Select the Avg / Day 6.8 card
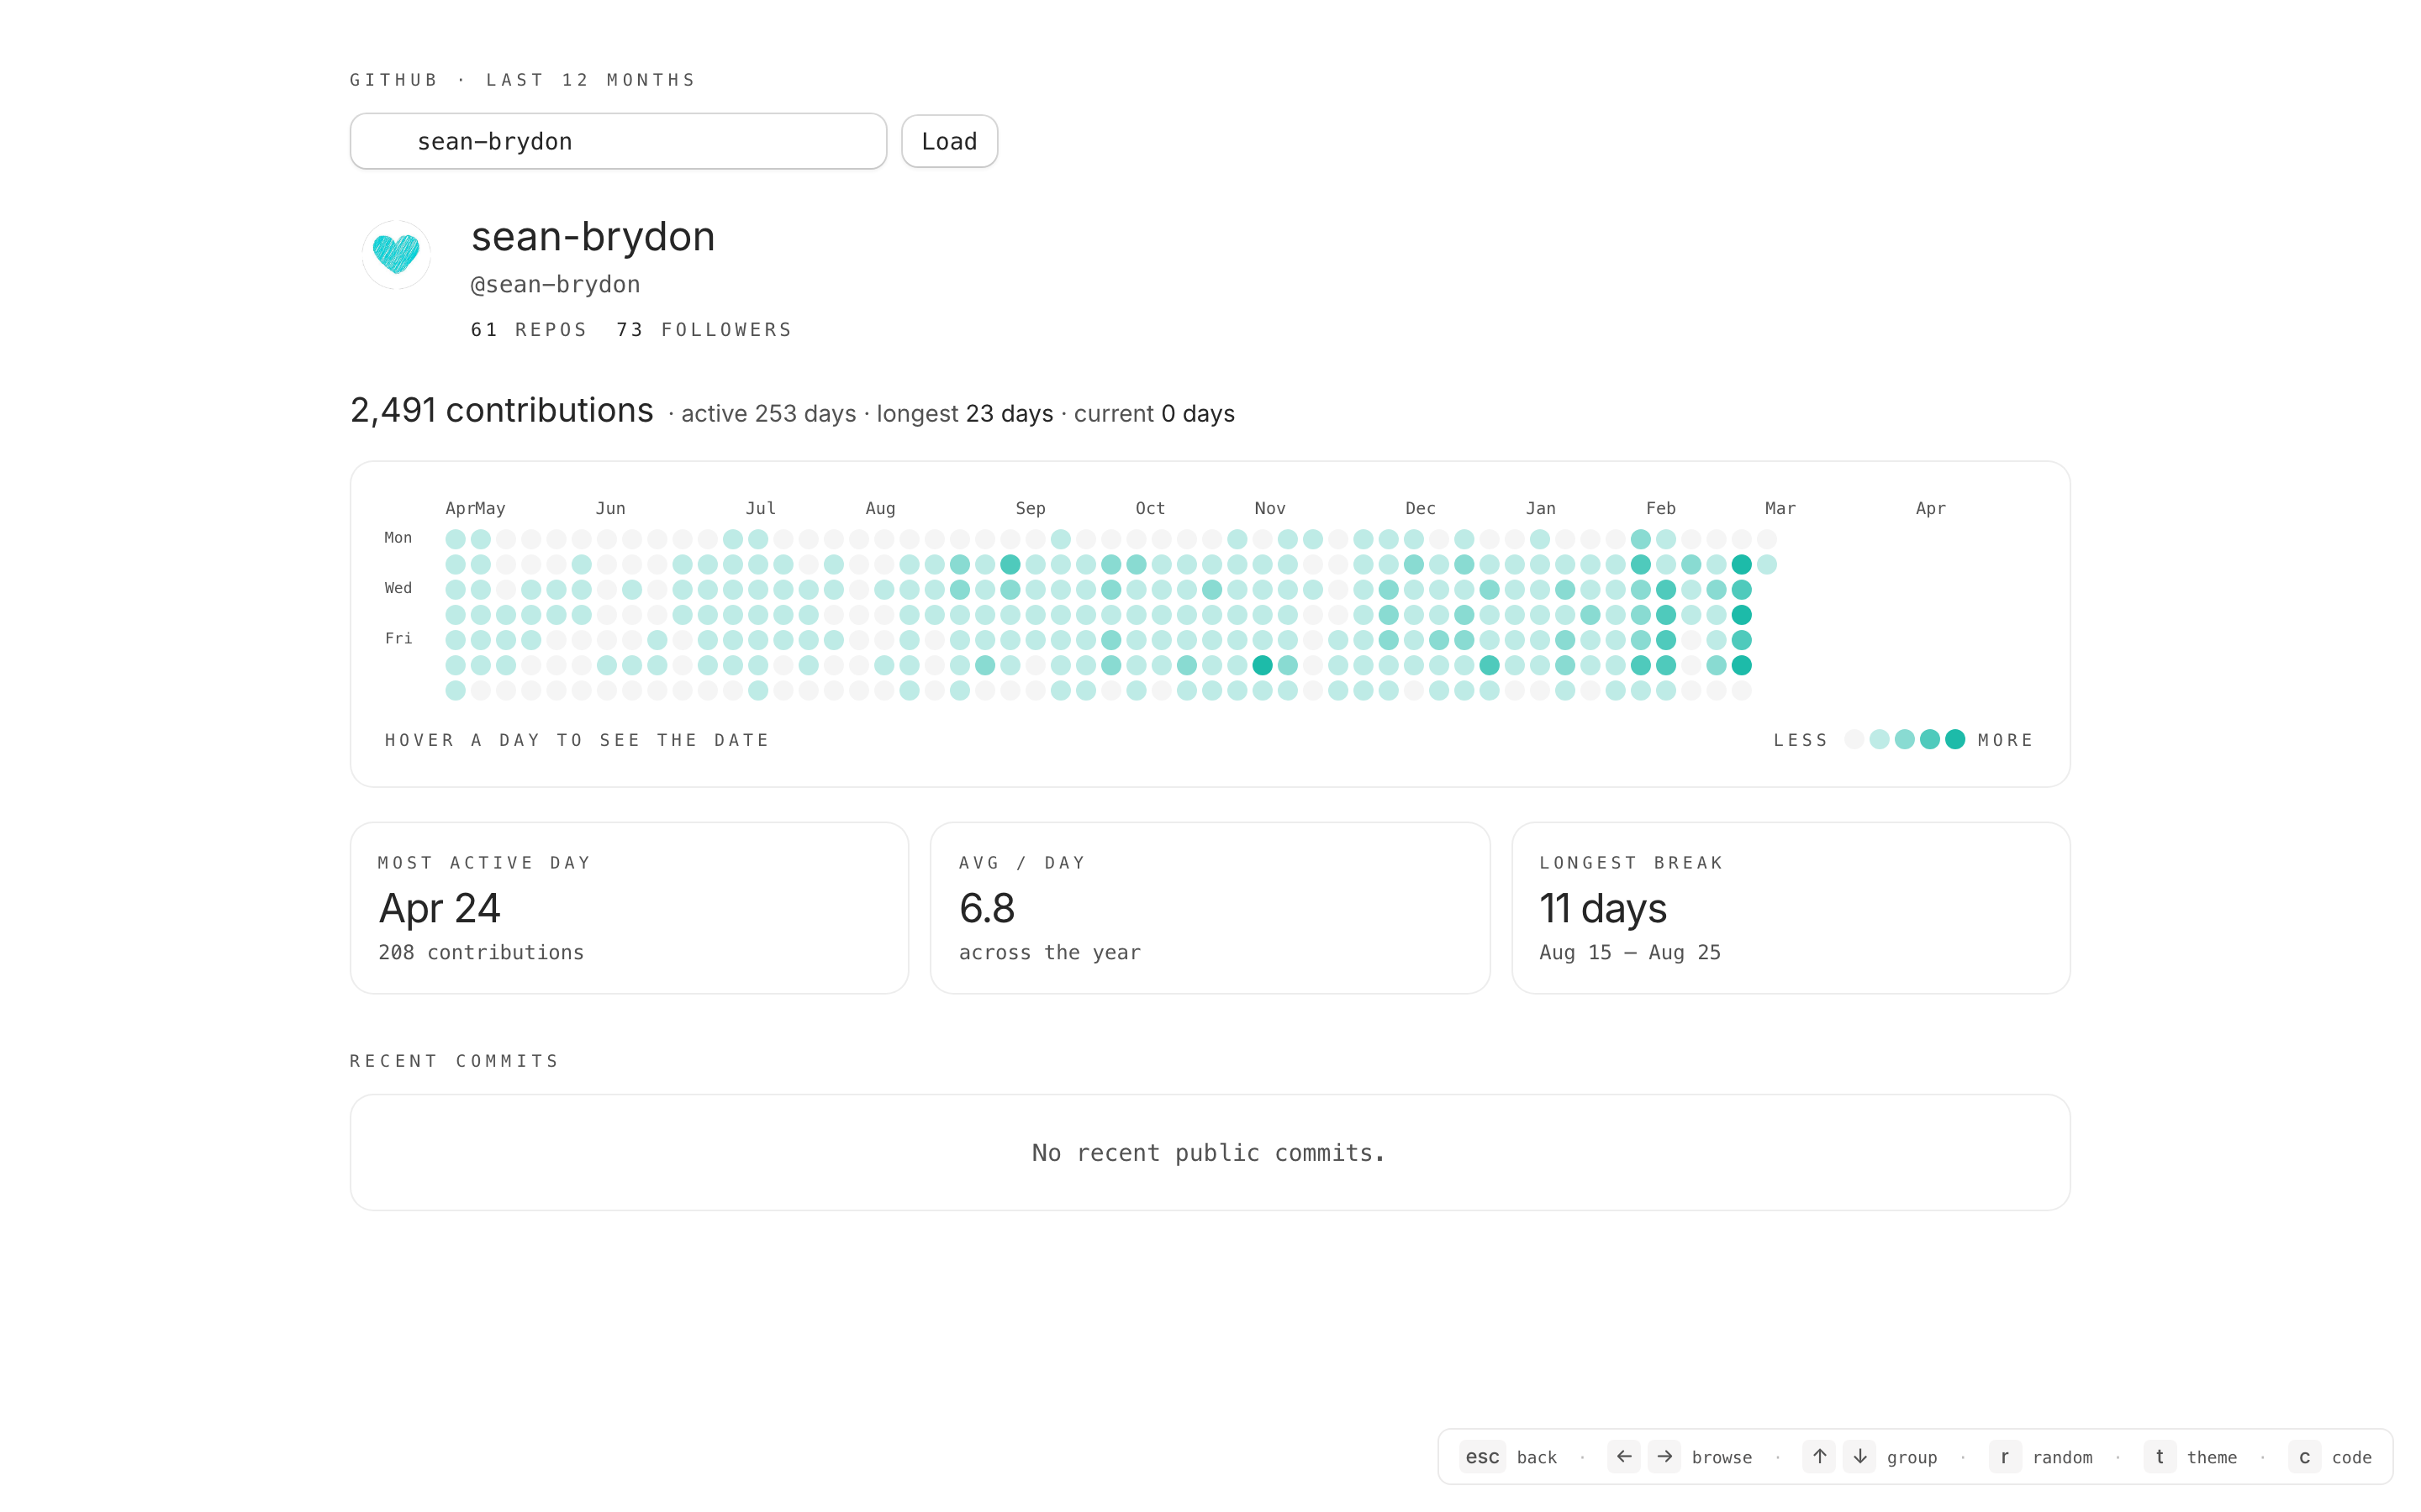Image resolution: width=2421 pixels, height=1512 pixels. coord(1210,907)
